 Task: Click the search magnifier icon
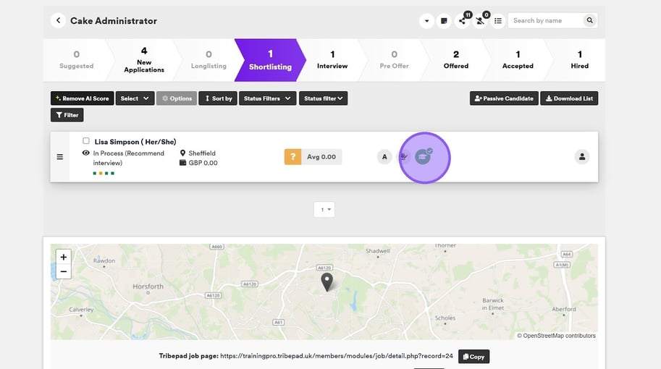point(590,21)
